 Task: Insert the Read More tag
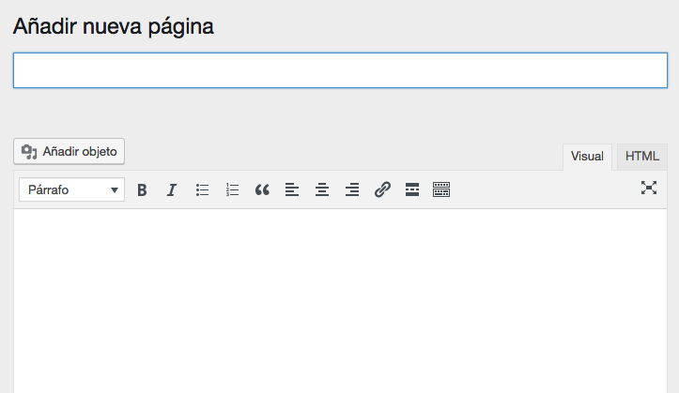point(411,189)
